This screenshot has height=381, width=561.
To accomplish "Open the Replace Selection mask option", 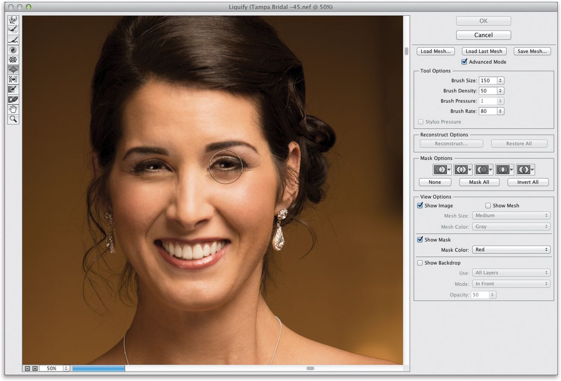I will pyautogui.click(x=442, y=169).
